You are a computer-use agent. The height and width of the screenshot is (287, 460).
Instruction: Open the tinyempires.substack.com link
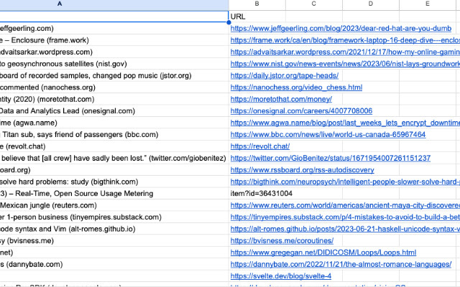coord(345,217)
